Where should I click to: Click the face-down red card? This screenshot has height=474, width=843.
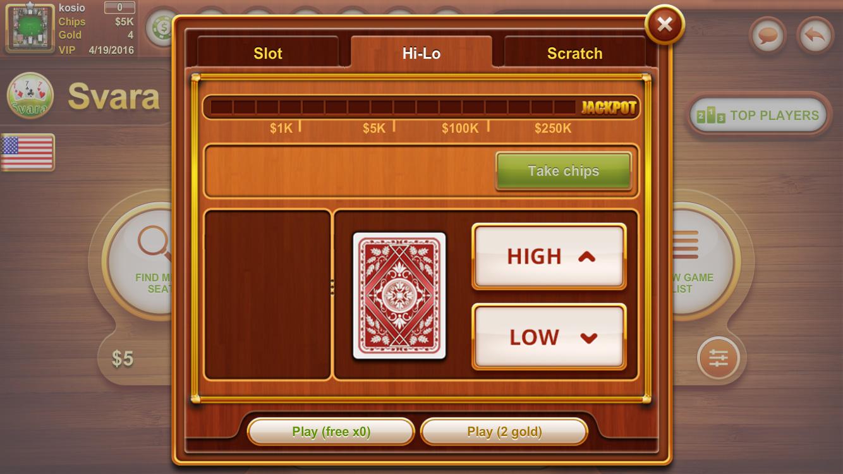pyautogui.click(x=399, y=296)
